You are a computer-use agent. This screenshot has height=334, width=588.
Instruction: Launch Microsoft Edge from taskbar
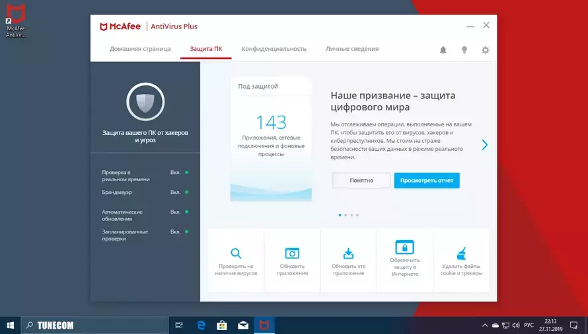click(201, 325)
